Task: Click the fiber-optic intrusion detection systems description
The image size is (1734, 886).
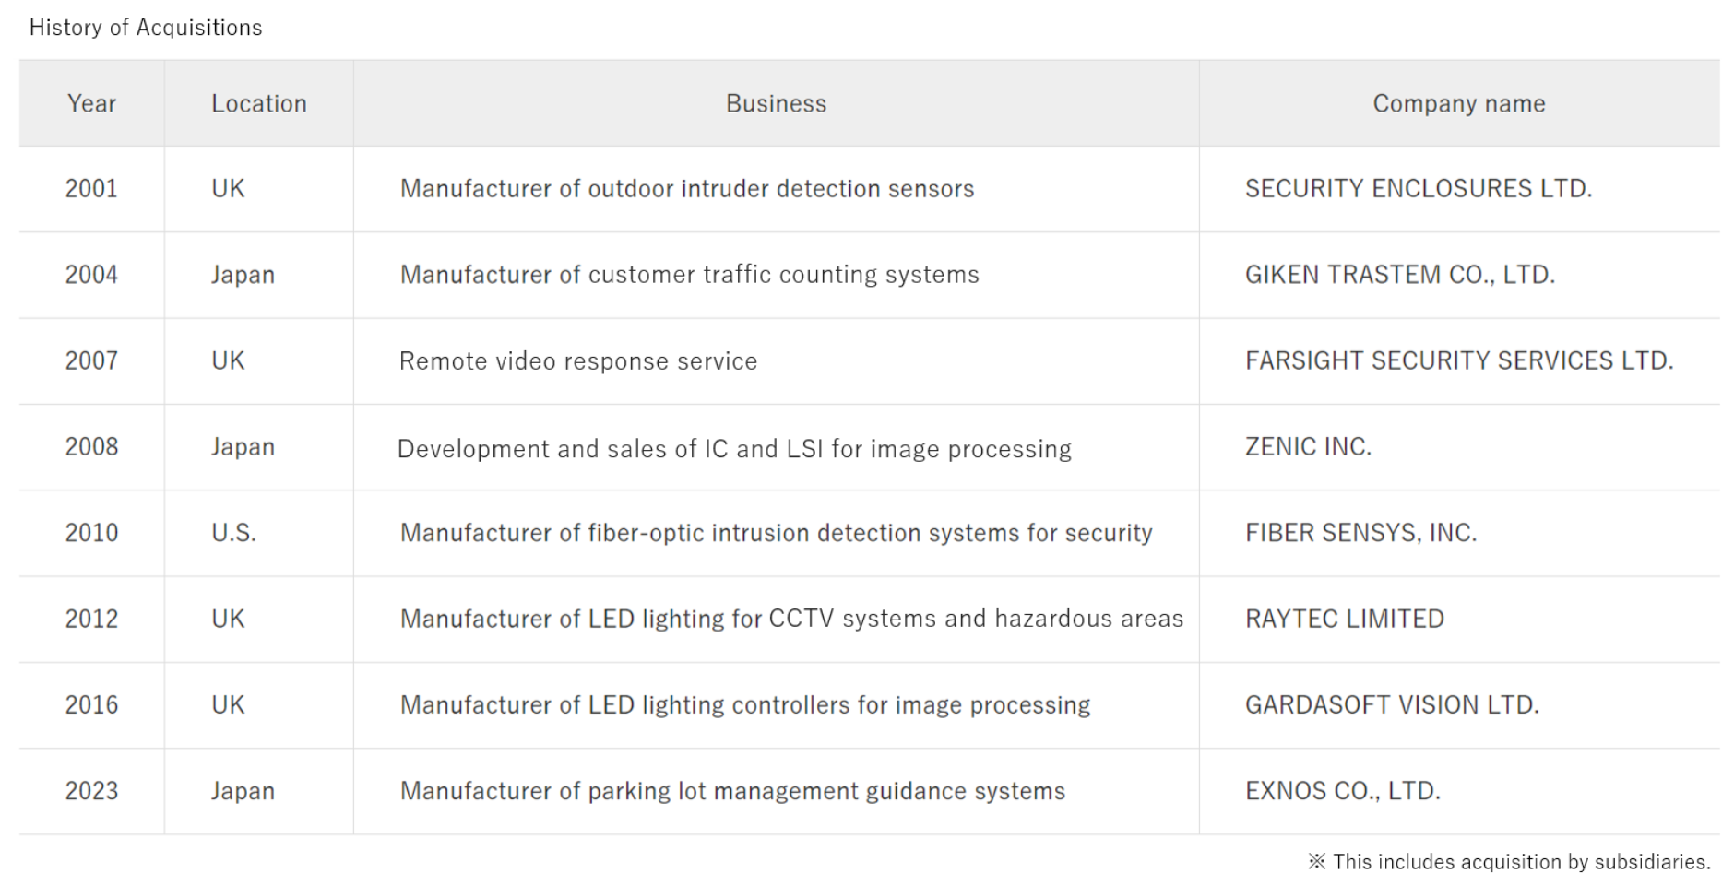Action: (776, 533)
